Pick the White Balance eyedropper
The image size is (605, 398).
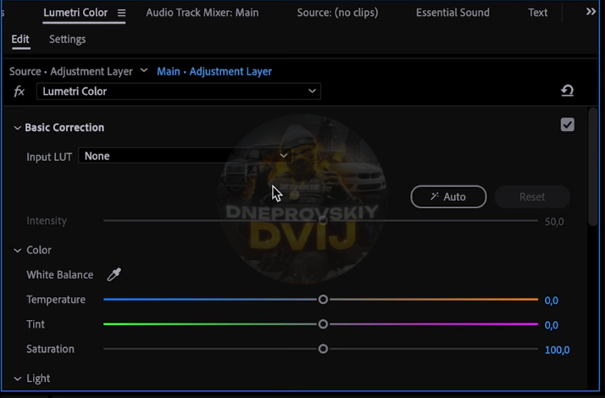(x=114, y=274)
